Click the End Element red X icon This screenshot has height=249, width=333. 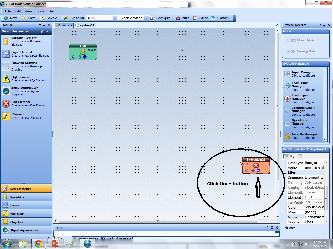6,103
